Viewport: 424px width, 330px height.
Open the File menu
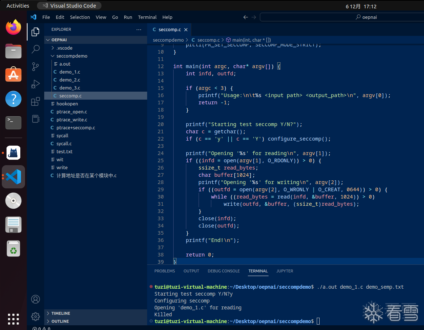pyautogui.click(x=46, y=17)
